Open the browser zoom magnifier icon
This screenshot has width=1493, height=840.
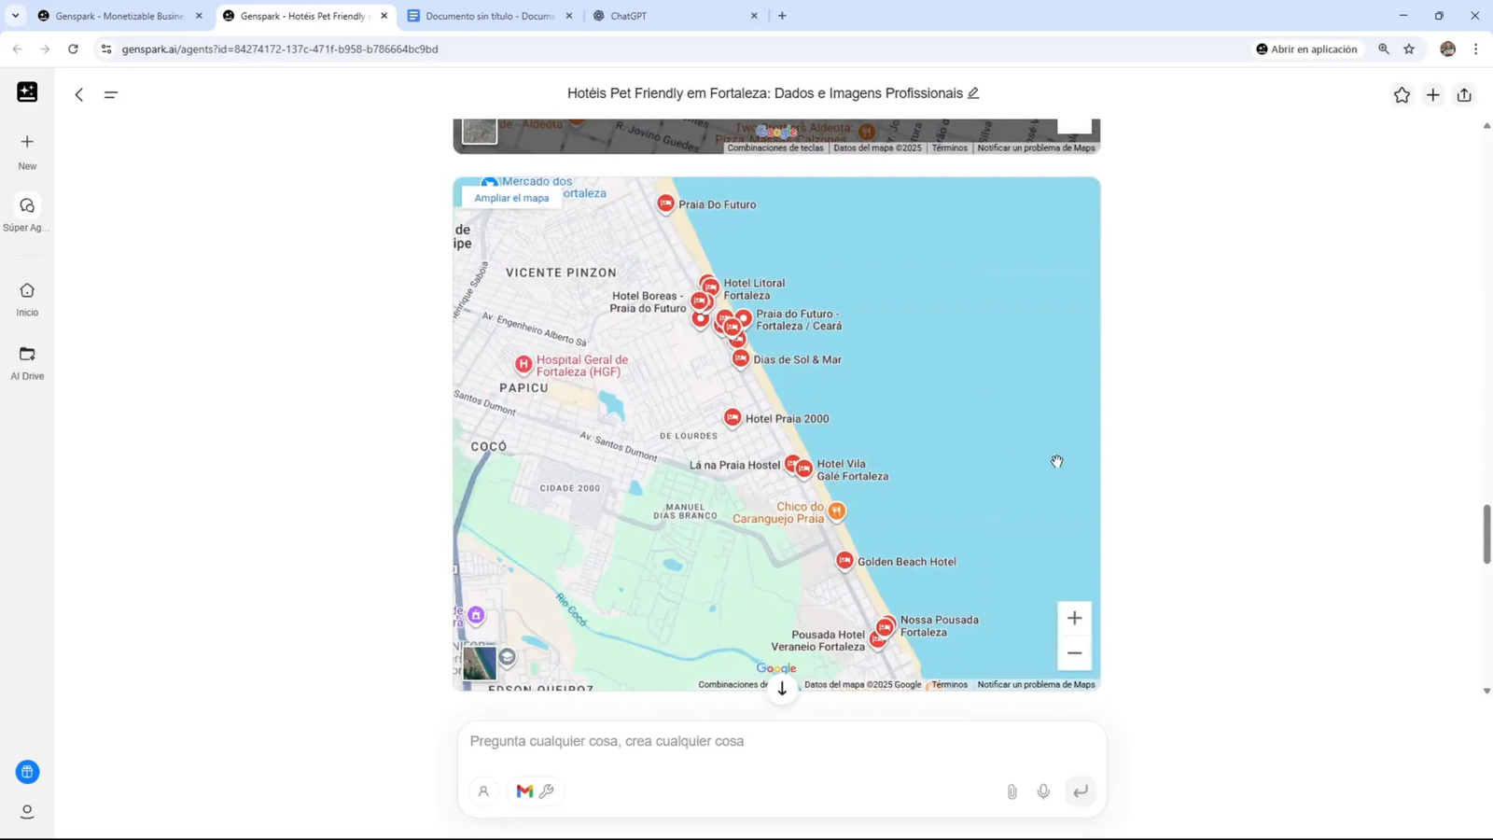1384,49
